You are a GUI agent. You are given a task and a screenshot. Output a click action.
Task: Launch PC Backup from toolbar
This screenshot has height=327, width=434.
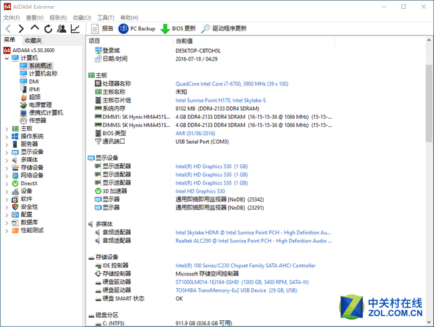(137, 28)
